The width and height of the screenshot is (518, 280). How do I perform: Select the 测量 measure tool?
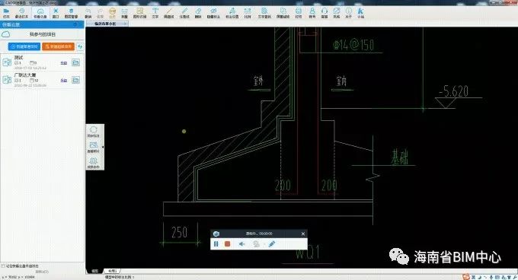(124, 13)
